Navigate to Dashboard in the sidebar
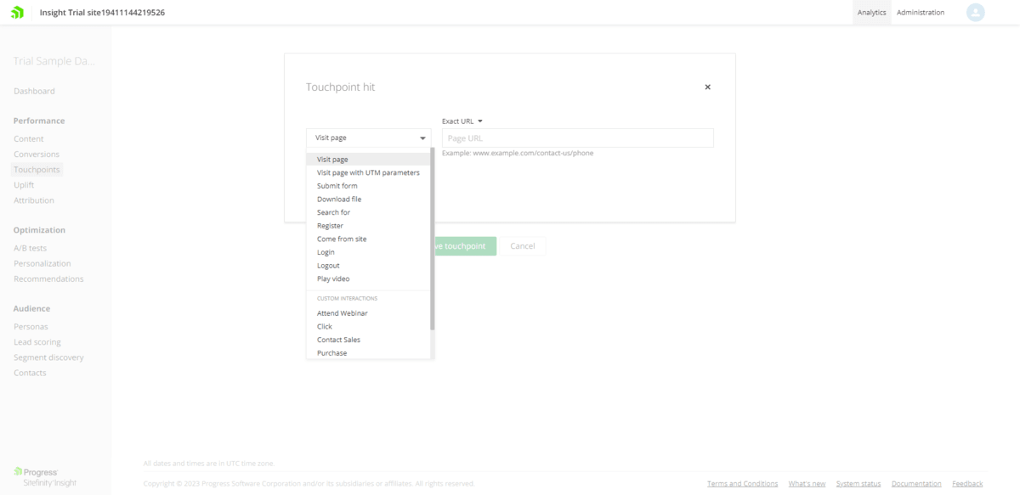 (x=34, y=91)
